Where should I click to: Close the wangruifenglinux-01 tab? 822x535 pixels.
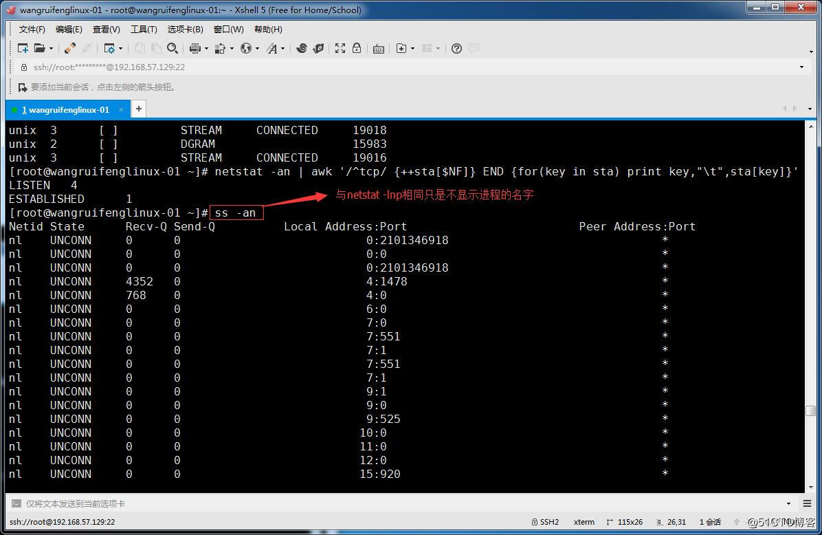pos(121,109)
